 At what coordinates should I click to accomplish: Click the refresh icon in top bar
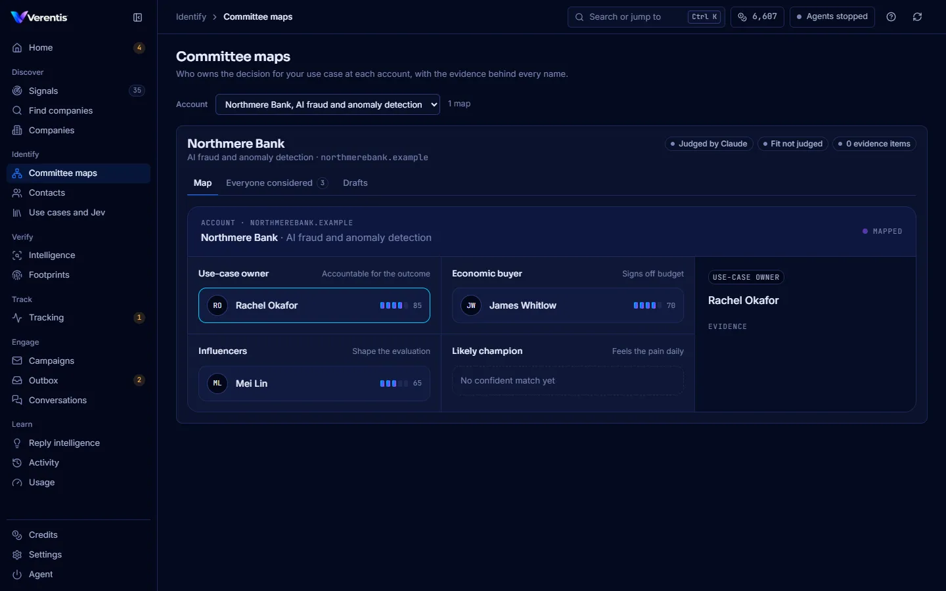click(x=918, y=17)
